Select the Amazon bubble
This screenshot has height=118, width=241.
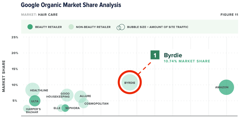(226, 87)
